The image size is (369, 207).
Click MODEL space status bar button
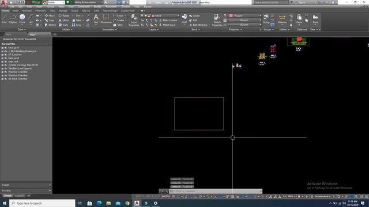[x=166, y=196]
